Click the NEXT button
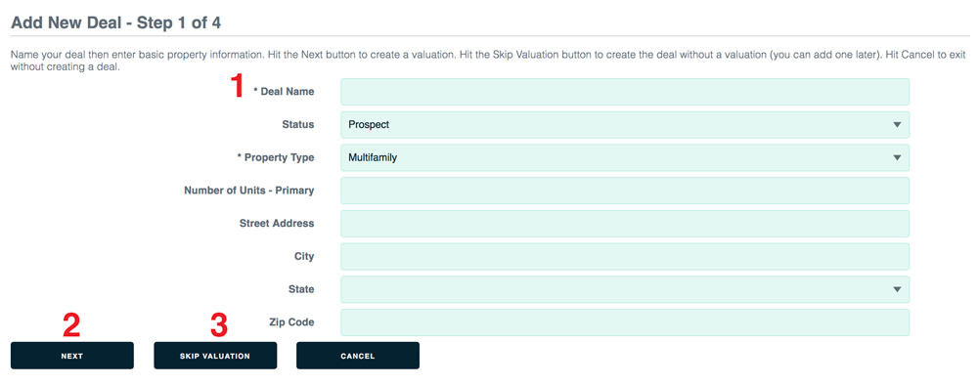This screenshot has width=978, height=385. point(72,356)
